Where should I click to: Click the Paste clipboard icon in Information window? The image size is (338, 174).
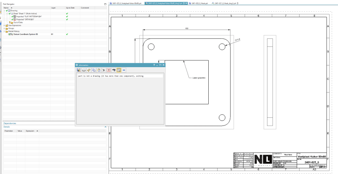(x=99, y=70)
